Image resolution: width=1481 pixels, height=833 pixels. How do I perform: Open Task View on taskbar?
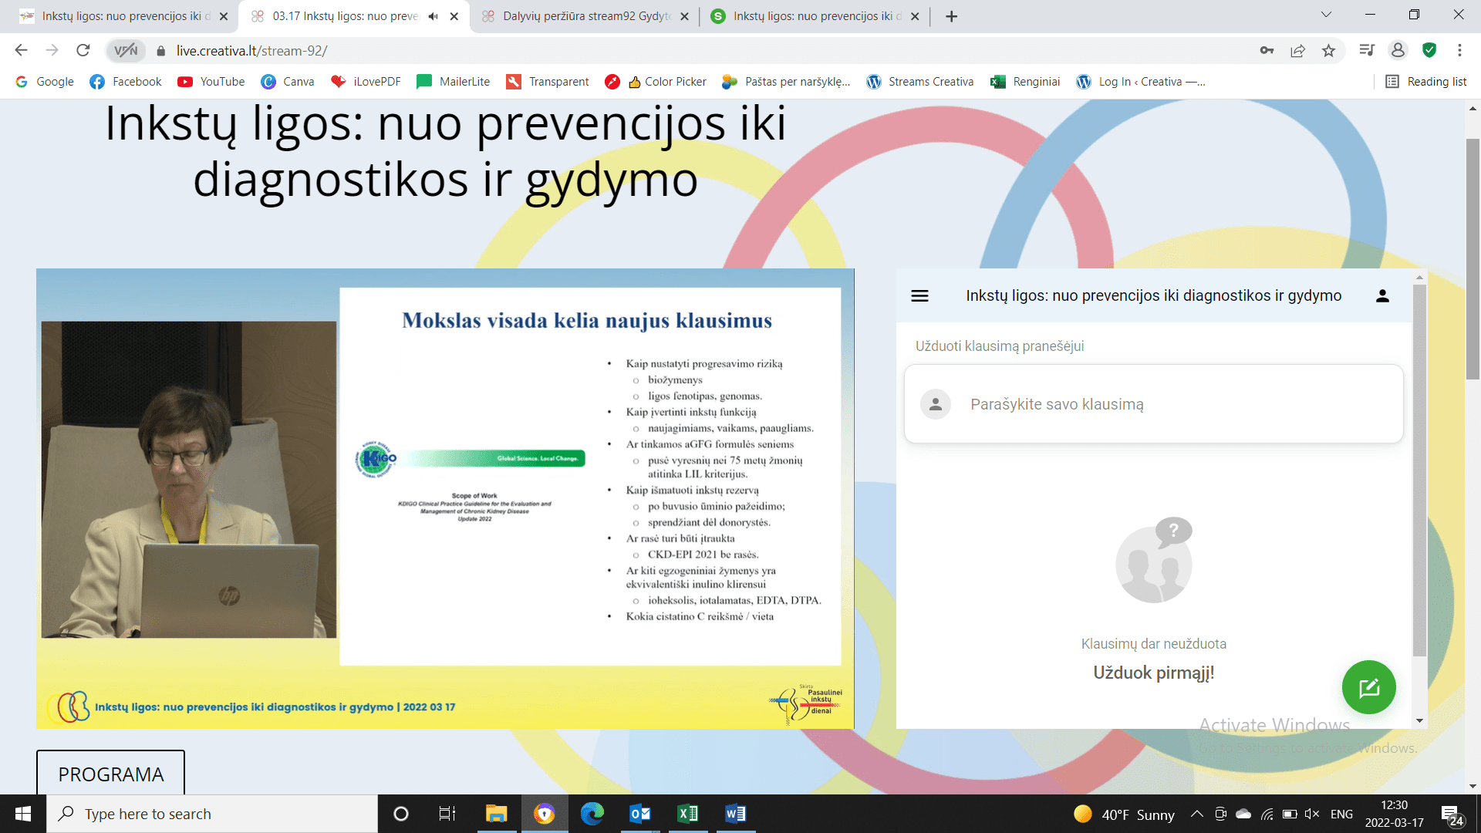point(447,814)
